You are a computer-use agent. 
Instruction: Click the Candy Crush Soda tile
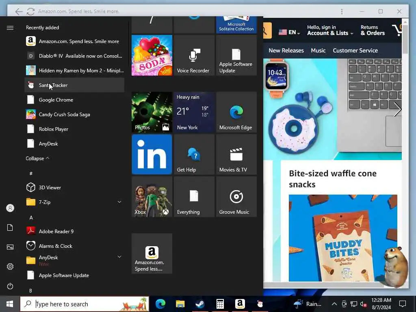(x=152, y=55)
